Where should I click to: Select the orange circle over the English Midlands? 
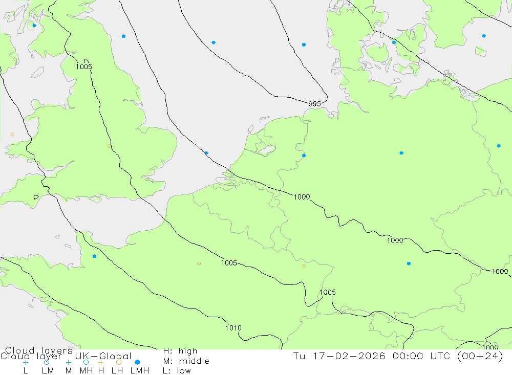pyautogui.click(x=109, y=146)
